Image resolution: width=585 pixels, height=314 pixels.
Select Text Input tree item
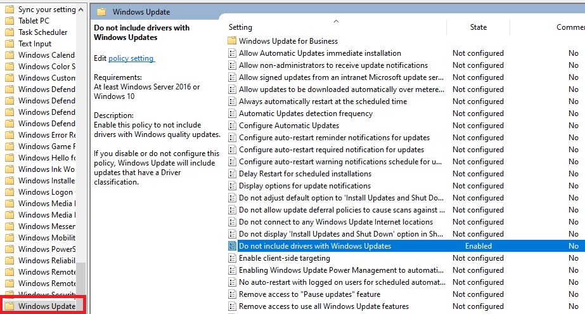pos(35,44)
